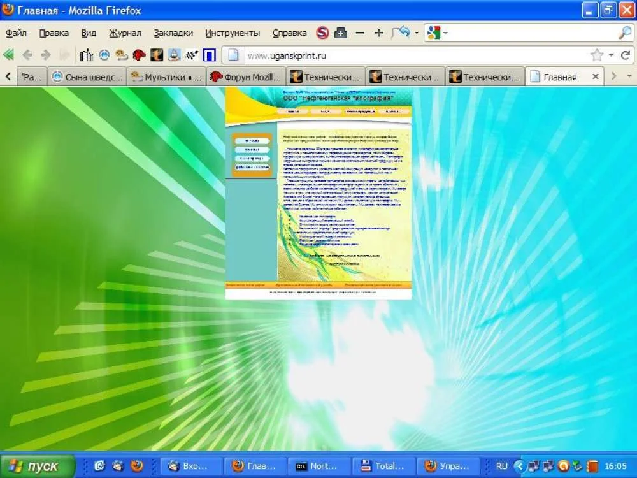The image size is (637, 478).
Task: Expand hidden tray icons arrow
Action: coord(519,466)
